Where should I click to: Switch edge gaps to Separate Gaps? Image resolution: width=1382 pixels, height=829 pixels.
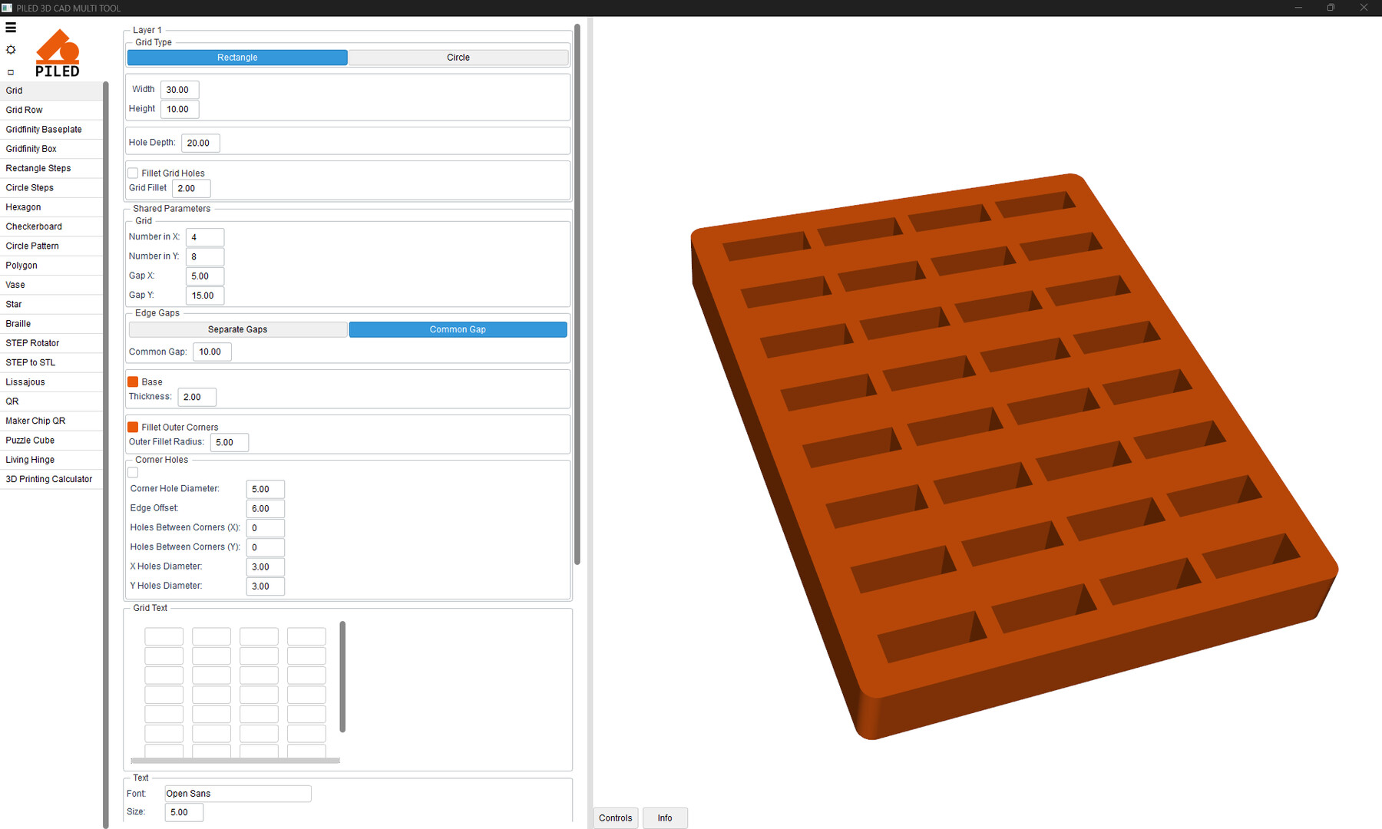(237, 329)
